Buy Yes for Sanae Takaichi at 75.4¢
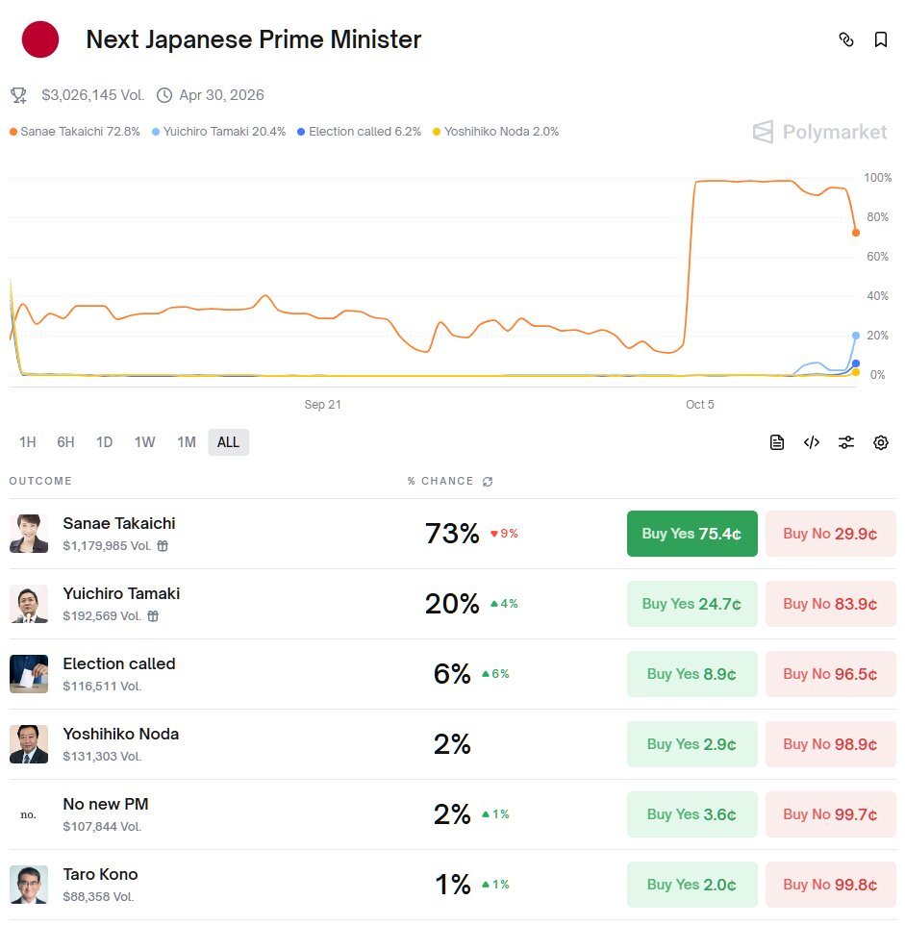The width and height of the screenshot is (905, 925). tap(691, 534)
